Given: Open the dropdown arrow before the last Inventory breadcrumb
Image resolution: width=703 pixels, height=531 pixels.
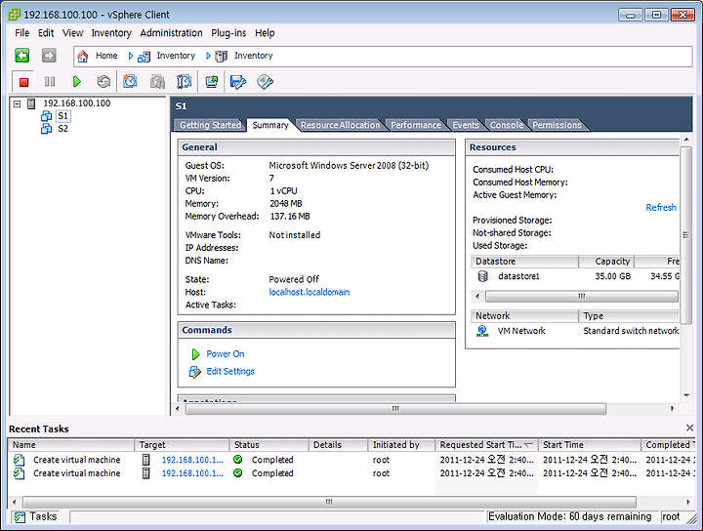Looking at the screenshot, I should (x=208, y=56).
